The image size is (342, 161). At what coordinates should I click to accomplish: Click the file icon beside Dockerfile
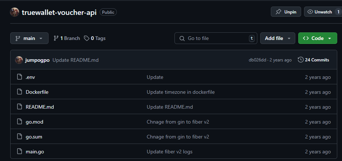tap(20, 92)
